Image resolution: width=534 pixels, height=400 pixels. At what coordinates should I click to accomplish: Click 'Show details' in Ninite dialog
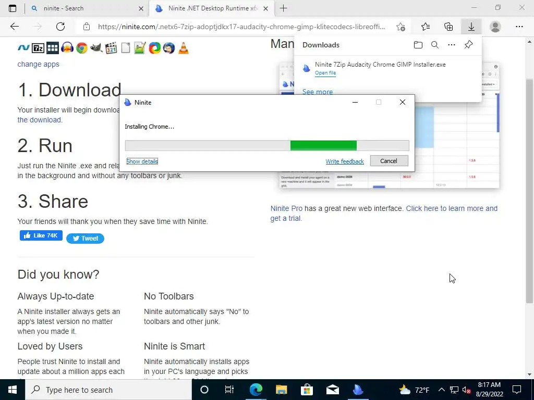142,161
